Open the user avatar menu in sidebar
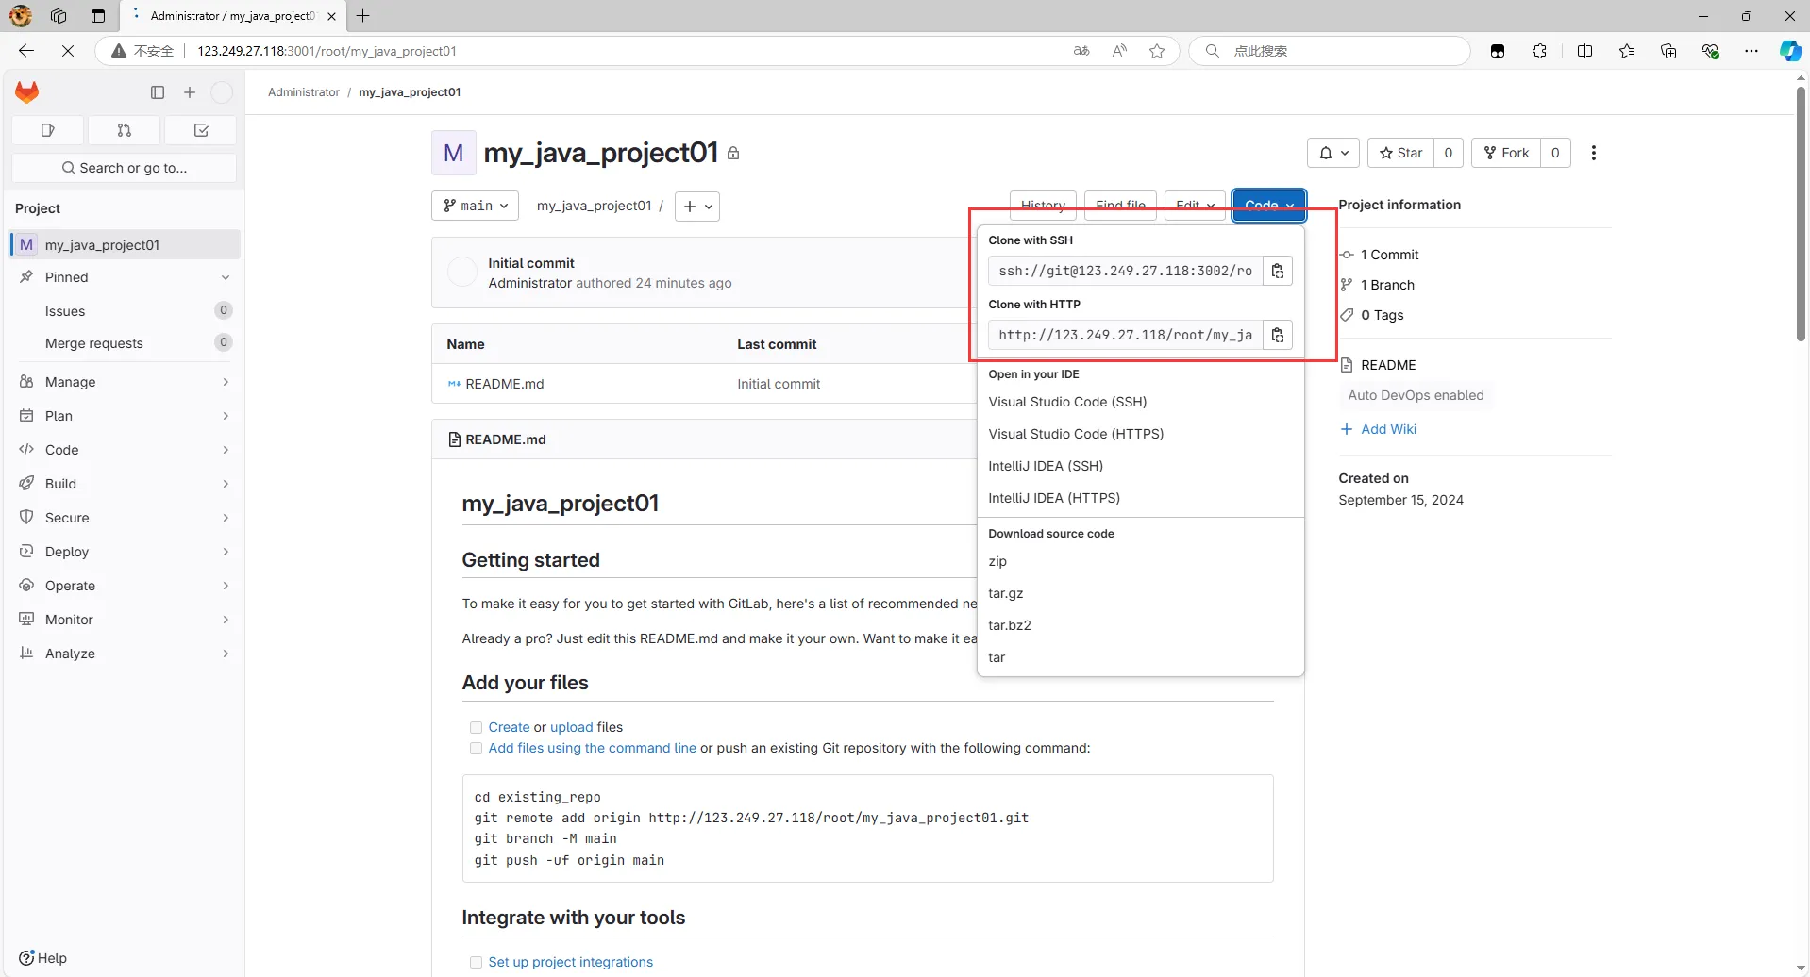 click(x=222, y=92)
